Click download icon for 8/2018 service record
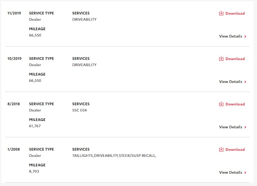 pyautogui.click(x=221, y=104)
